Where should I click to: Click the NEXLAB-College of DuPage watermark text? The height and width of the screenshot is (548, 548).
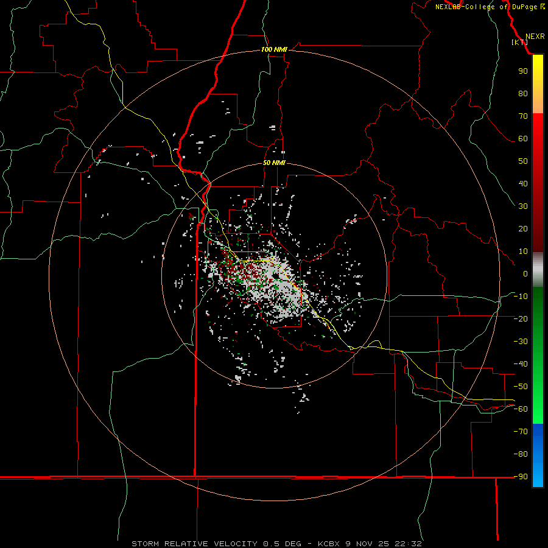[x=490, y=7]
